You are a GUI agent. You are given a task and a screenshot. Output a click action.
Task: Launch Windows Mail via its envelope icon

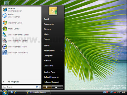click(x=5, y=15)
